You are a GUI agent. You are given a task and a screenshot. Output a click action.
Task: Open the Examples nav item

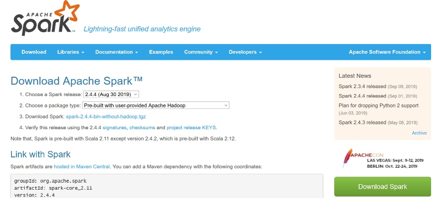click(x=161, y=52)
